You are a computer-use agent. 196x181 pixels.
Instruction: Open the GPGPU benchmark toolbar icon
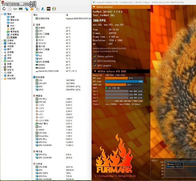point(26,9)
